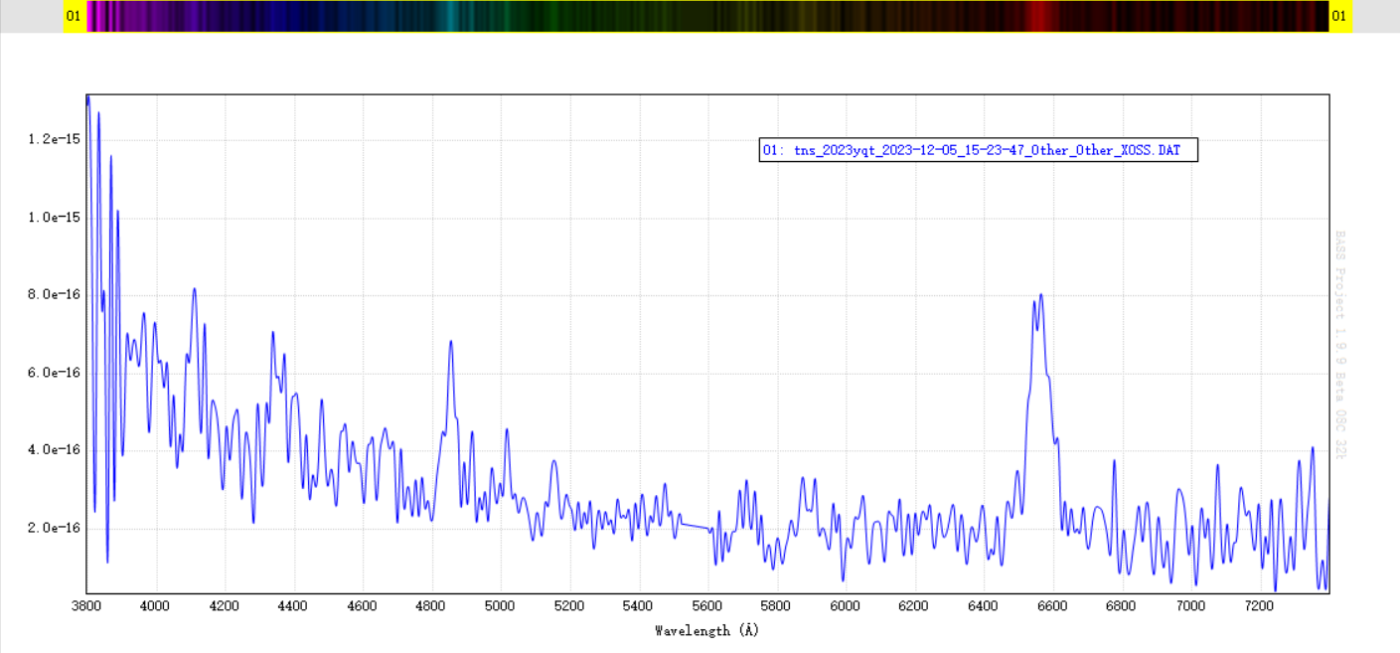Screen dimensions: 1400x653
Task: Click the 7200 x-axis tick label
Action: 1259,605
